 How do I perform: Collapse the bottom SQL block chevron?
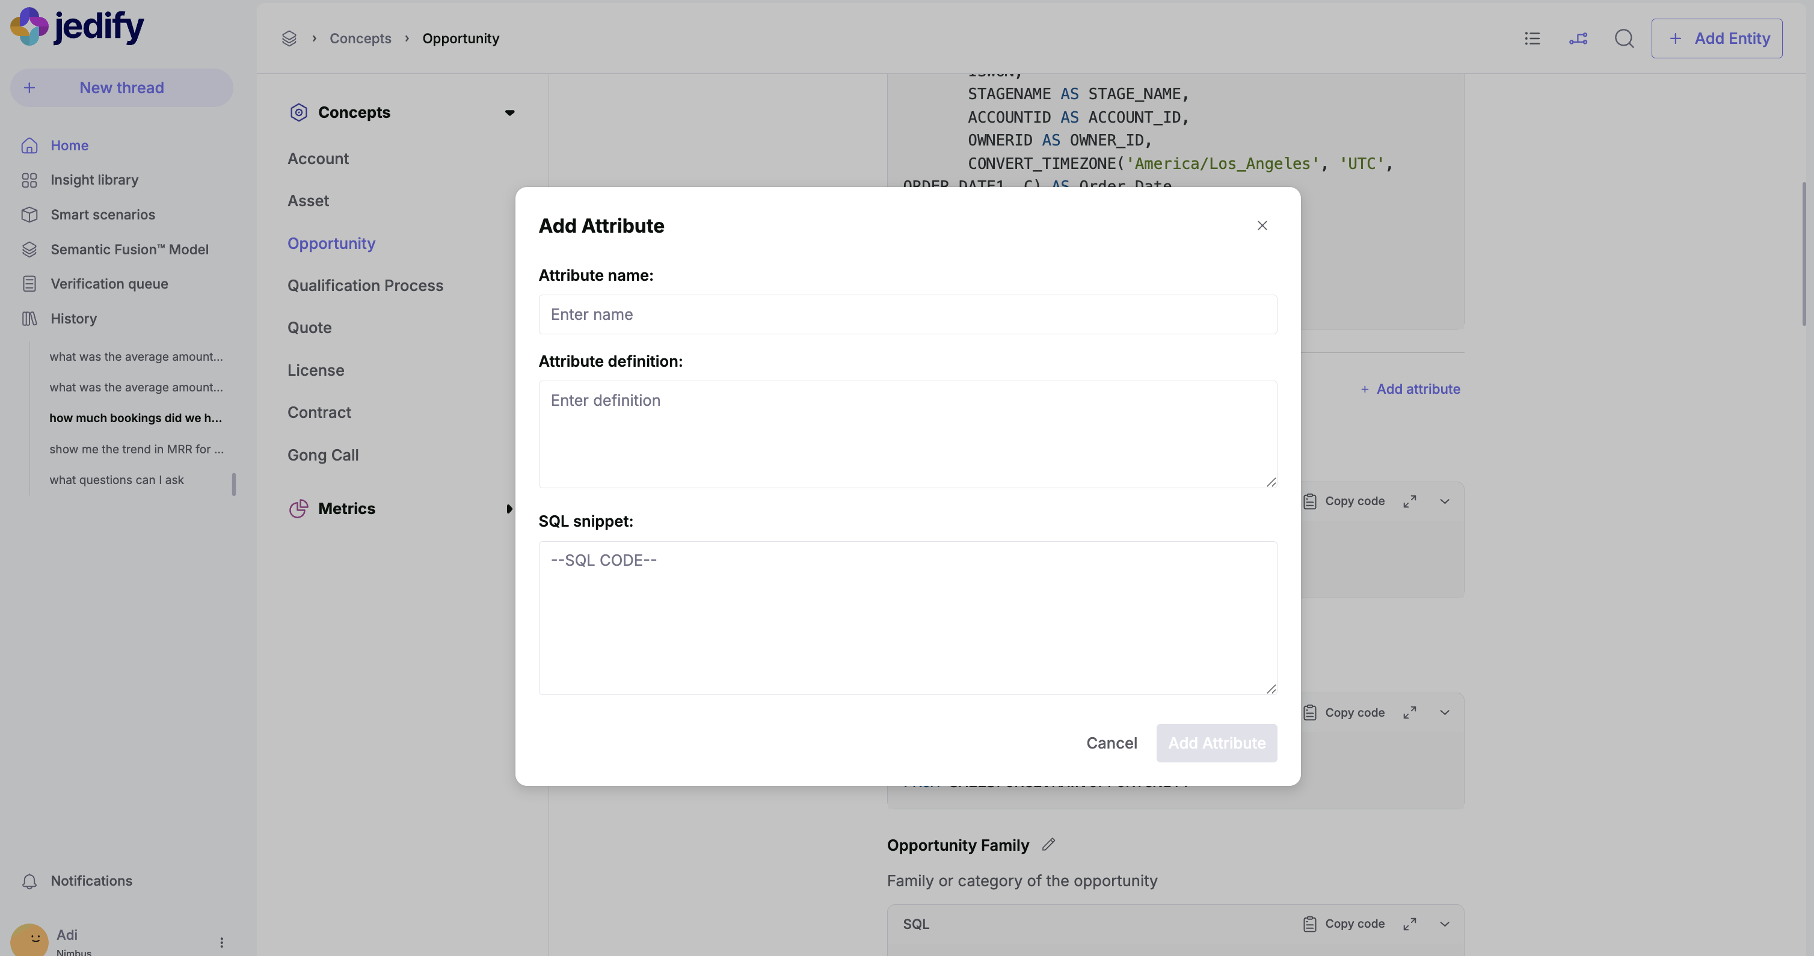[x=1444, y=924]
